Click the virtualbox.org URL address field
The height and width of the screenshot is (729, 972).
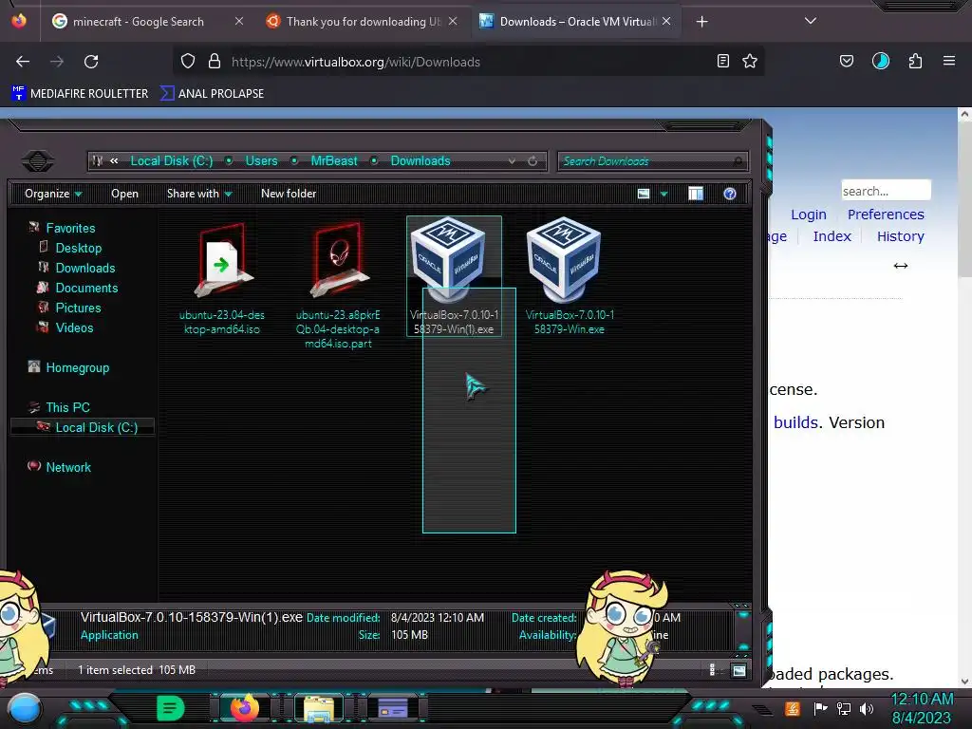point(471,62)
